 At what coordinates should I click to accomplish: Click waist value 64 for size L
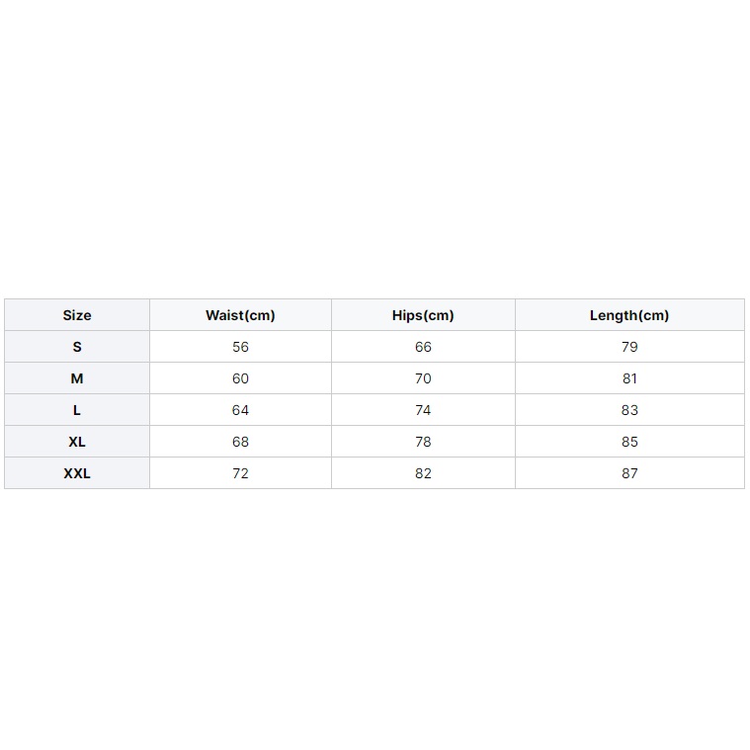[240, 410]
